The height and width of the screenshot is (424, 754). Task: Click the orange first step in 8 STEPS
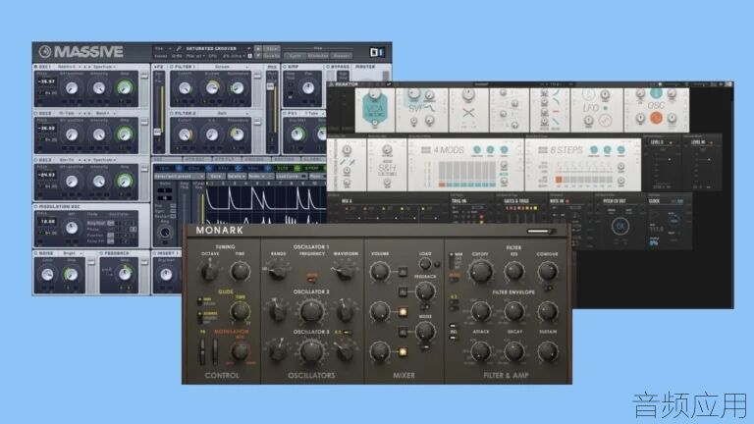pyautogui.click(x=559, y=180)
